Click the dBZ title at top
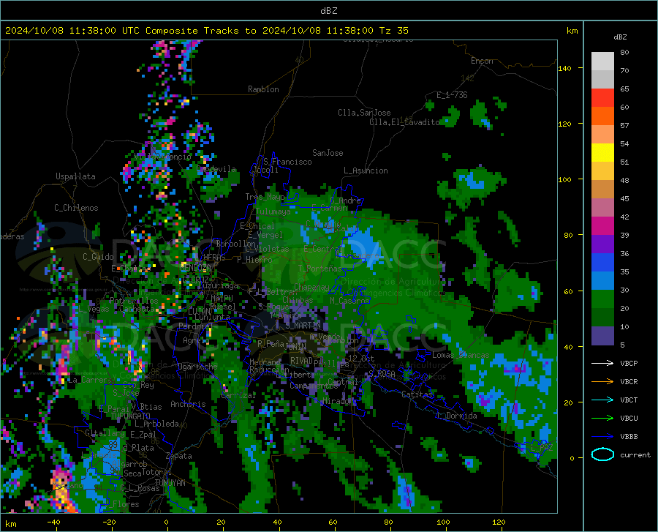Image resolution: width=658 pixels, height=532 pixels. (x=328, y=11)
